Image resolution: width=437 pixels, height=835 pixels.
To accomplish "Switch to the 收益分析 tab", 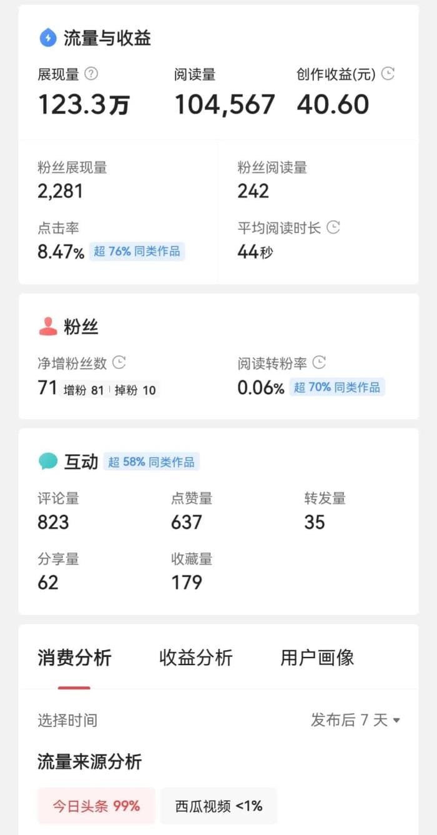I will click(x=195, y=658).
